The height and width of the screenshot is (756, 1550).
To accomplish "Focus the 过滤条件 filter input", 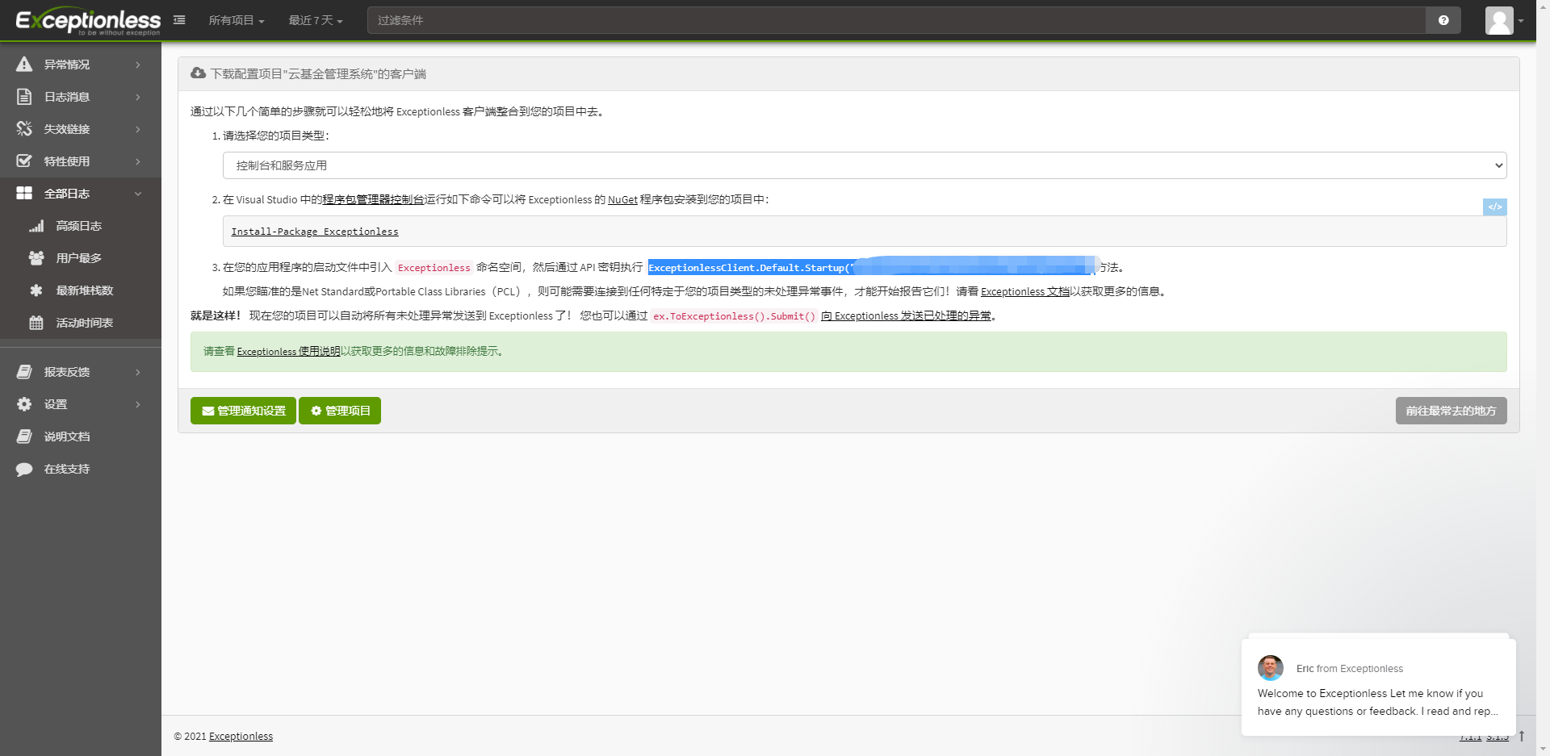I will point(897,20).
